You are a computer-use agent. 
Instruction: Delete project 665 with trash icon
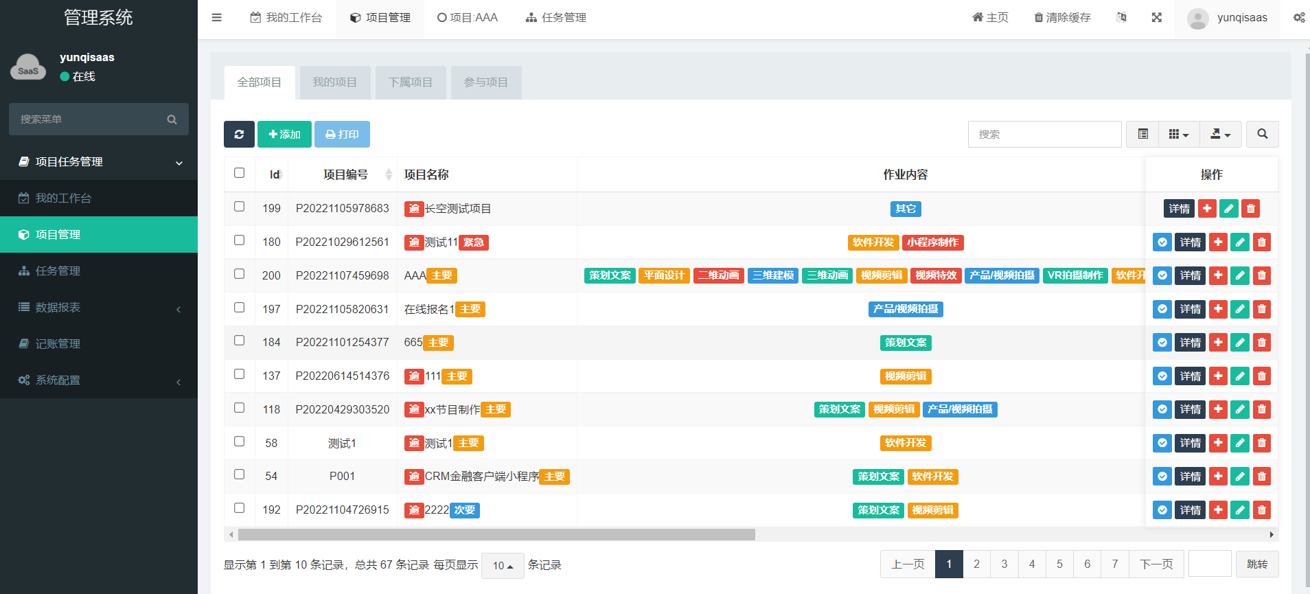click(x=1262, y=343)
